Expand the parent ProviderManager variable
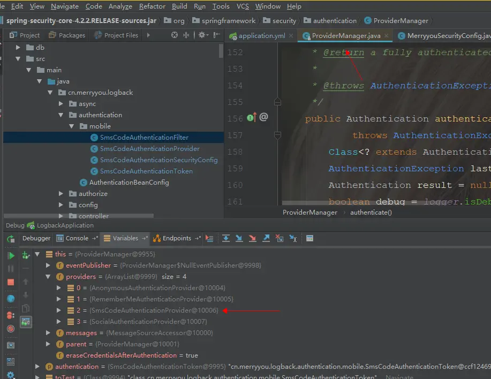491x379 pixels. coord(48,344)
